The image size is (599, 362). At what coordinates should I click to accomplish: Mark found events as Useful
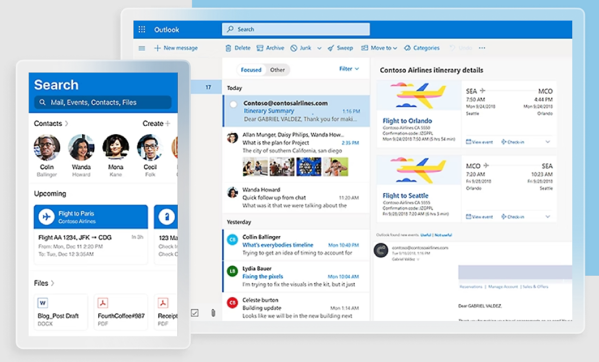click(425, 235)
